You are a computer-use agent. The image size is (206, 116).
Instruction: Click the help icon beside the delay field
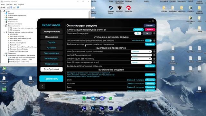(154, 33)
